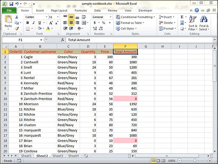This screenshot has height=164, width=218.
Task: Click macro recording icon in status bar
Action: 19,161
